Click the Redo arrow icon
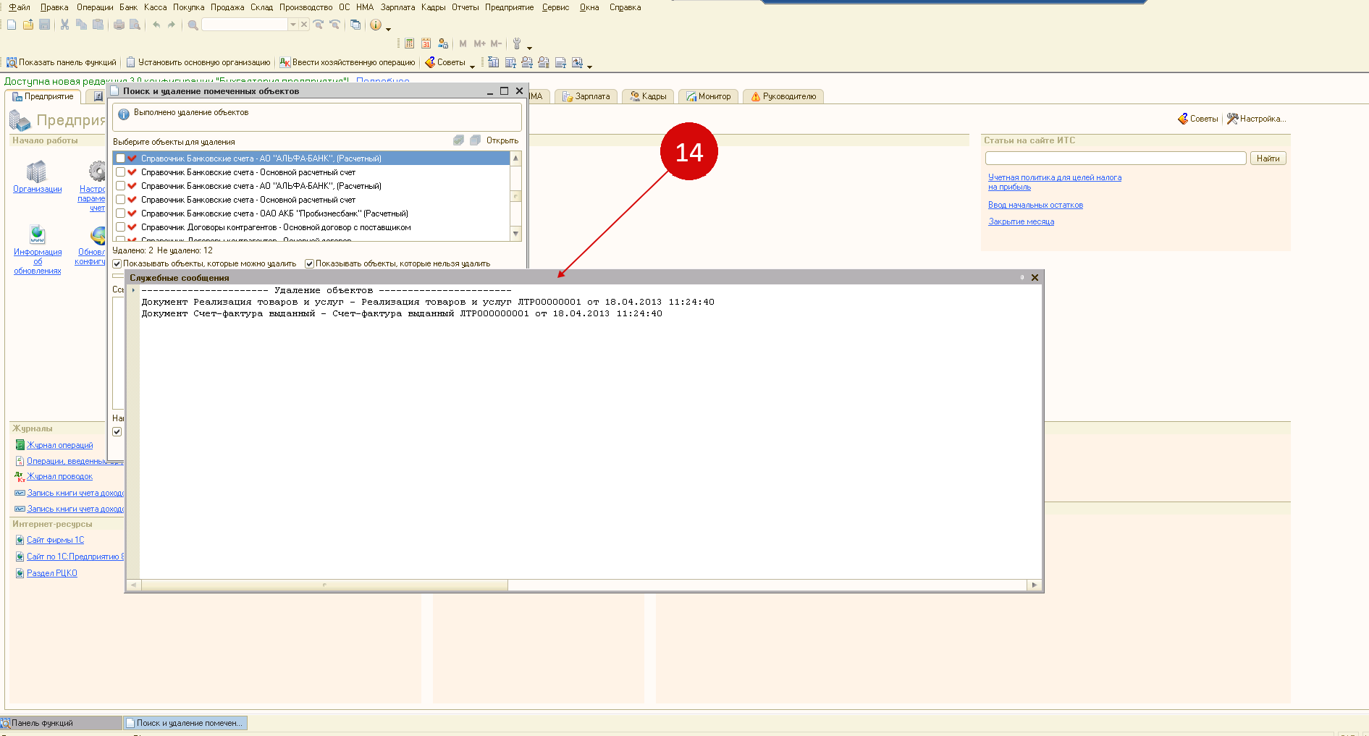This screenshot has height=736, width=1369. click(172, 25)
